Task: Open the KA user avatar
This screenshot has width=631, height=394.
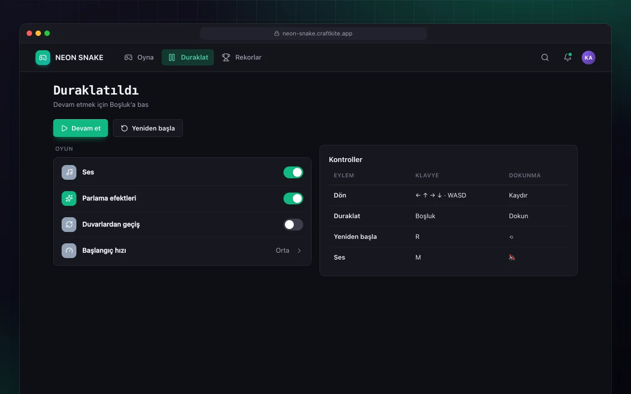Action: pyautogui.click(x=588, y=58)
